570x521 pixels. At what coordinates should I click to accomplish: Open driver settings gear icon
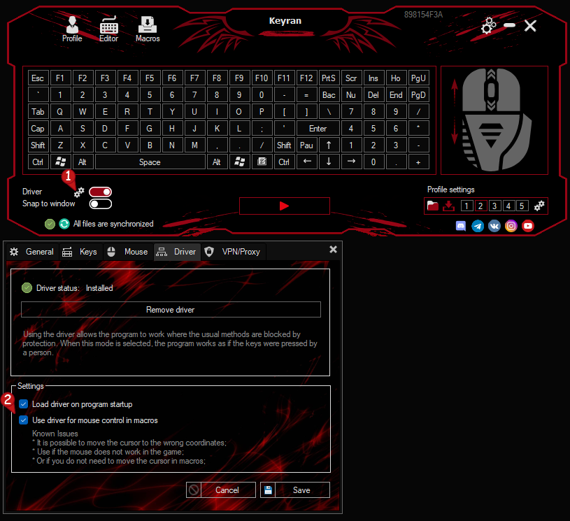tap(79, 192)
